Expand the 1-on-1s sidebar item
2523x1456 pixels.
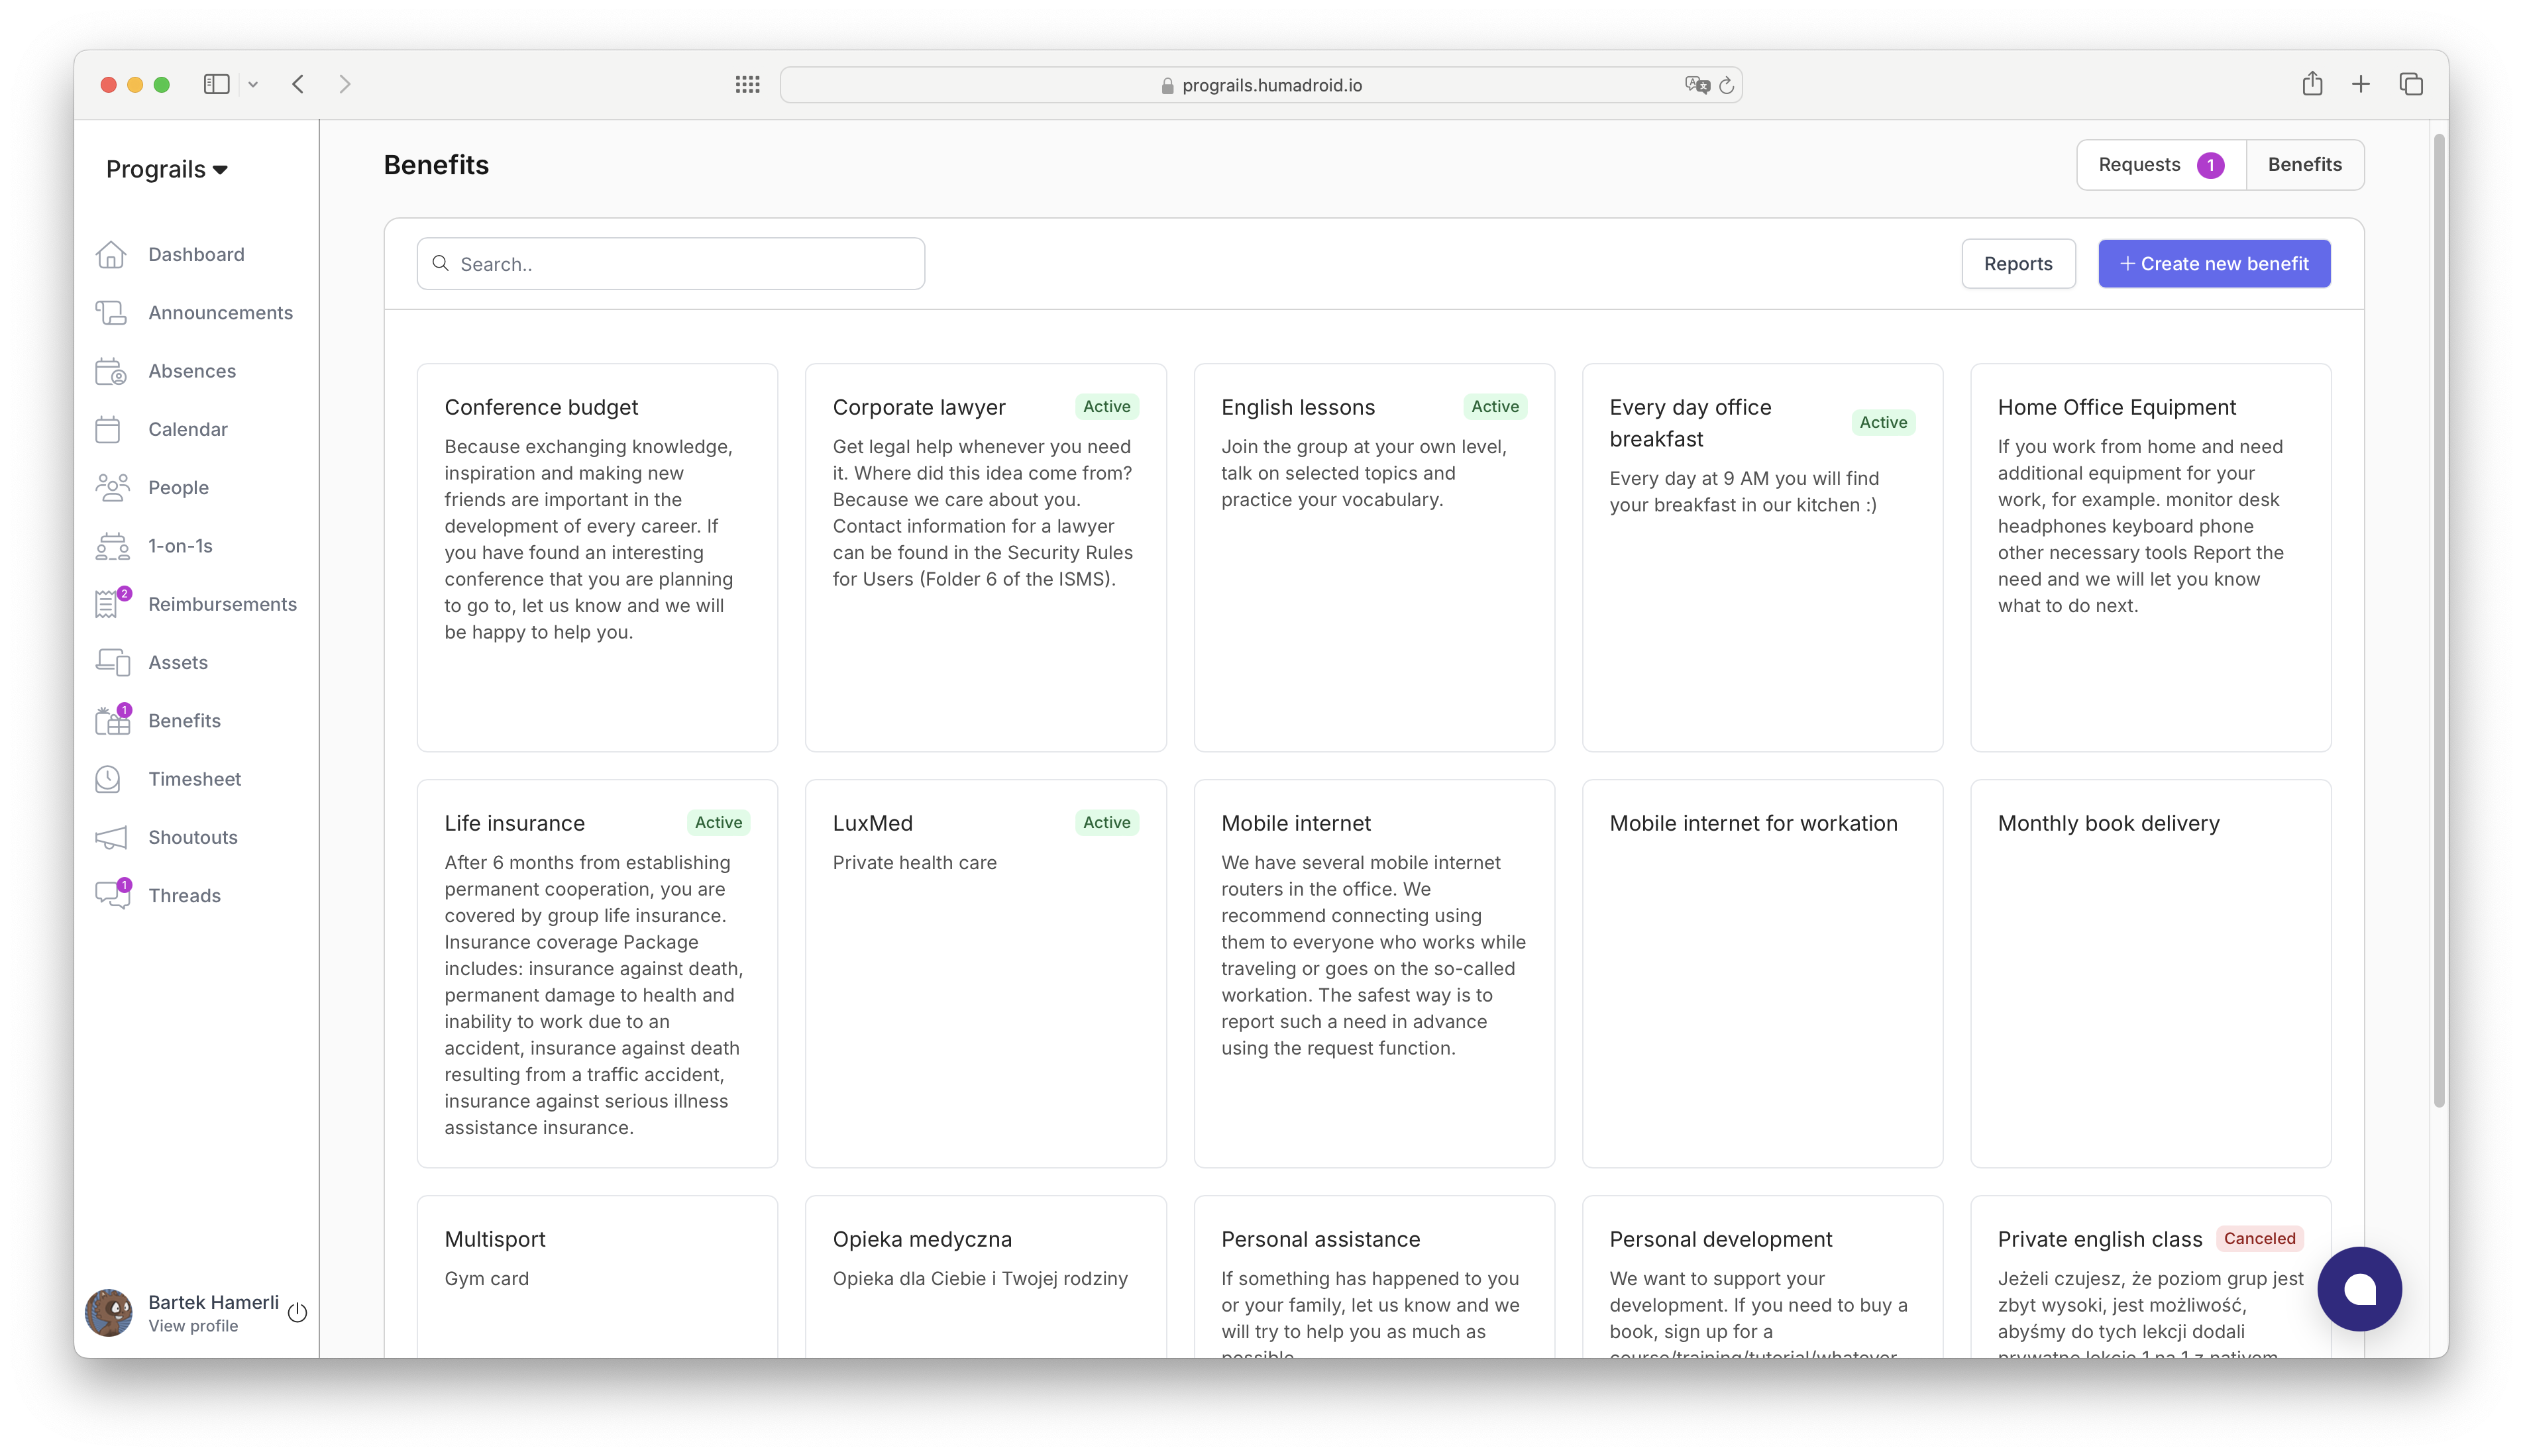point(180,545)
